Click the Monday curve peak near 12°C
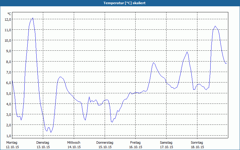This screenshot has width=240, height=150. point(33,18)
